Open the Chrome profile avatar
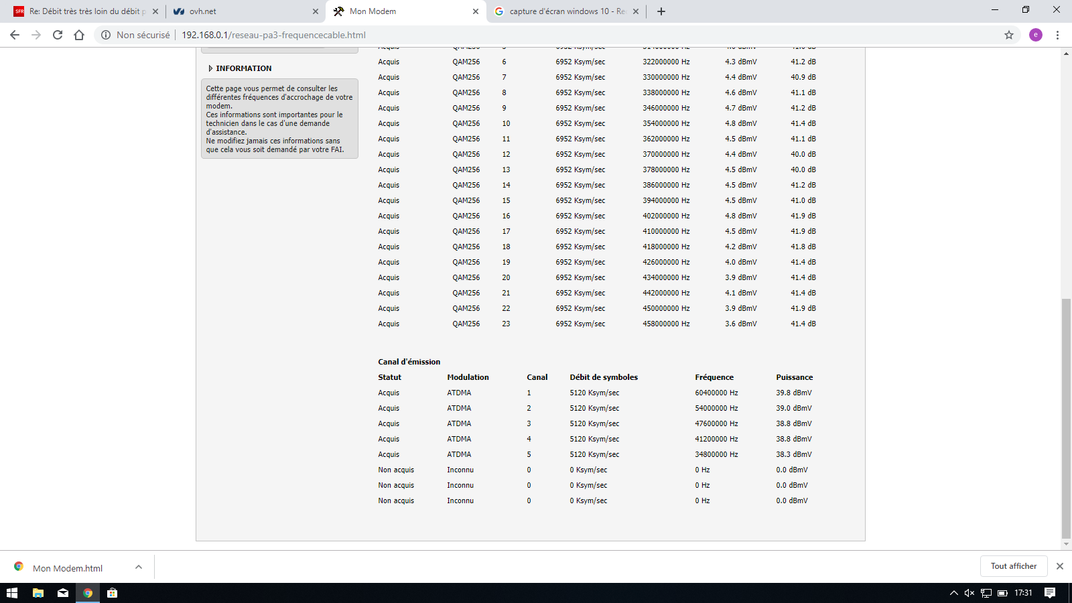Screen dimensions: 1072x603 1035,35
